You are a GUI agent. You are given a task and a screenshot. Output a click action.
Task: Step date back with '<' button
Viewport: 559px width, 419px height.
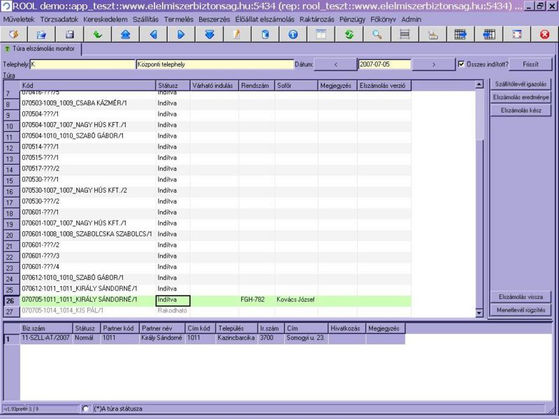(335, 64)
